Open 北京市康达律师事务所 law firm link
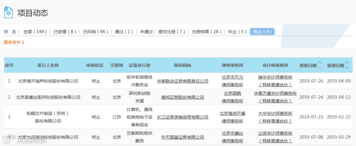 pyautogui.click(x=232, y=137)
